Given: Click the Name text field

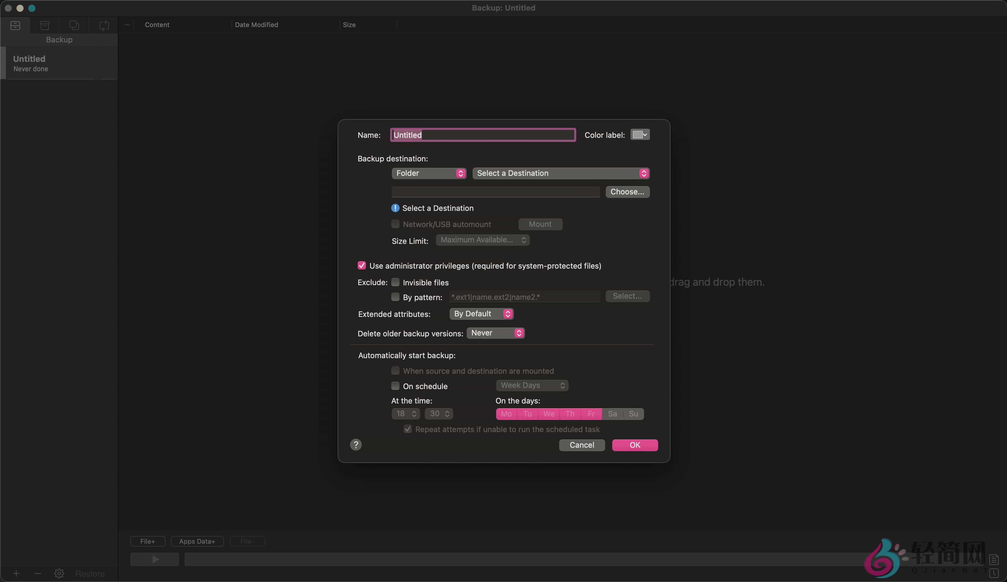Looking at the screenshot, I should 483,135.
